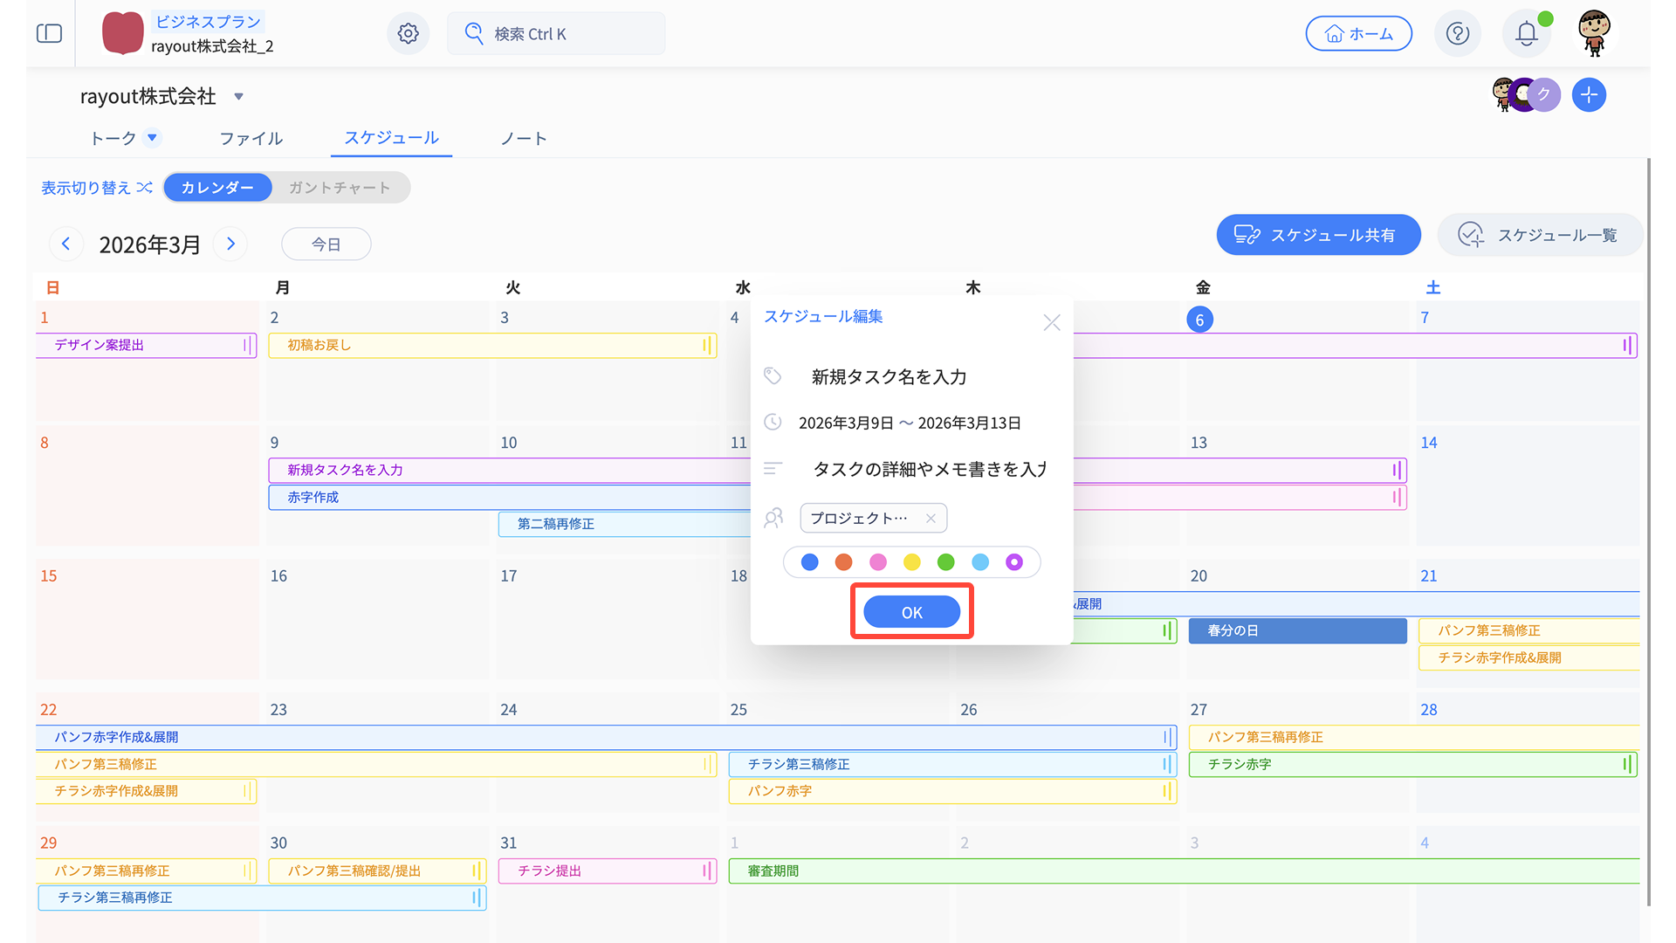1676x943 pixels.
Task: Click the スケジュール共有 button
Action: click(1318, 235)
